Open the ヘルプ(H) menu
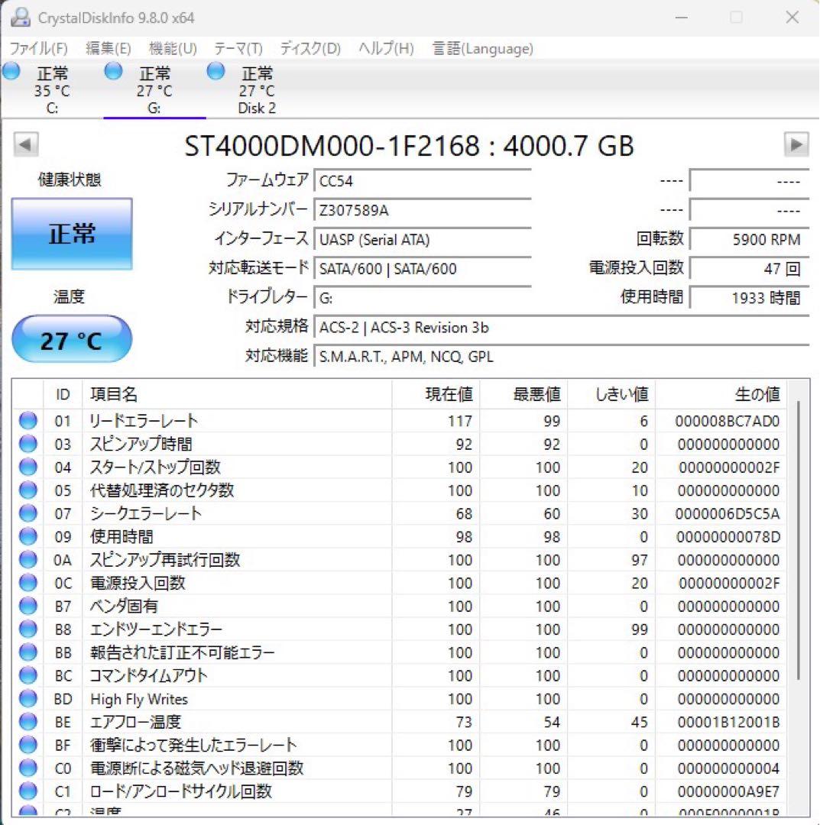 click(386, 49)
